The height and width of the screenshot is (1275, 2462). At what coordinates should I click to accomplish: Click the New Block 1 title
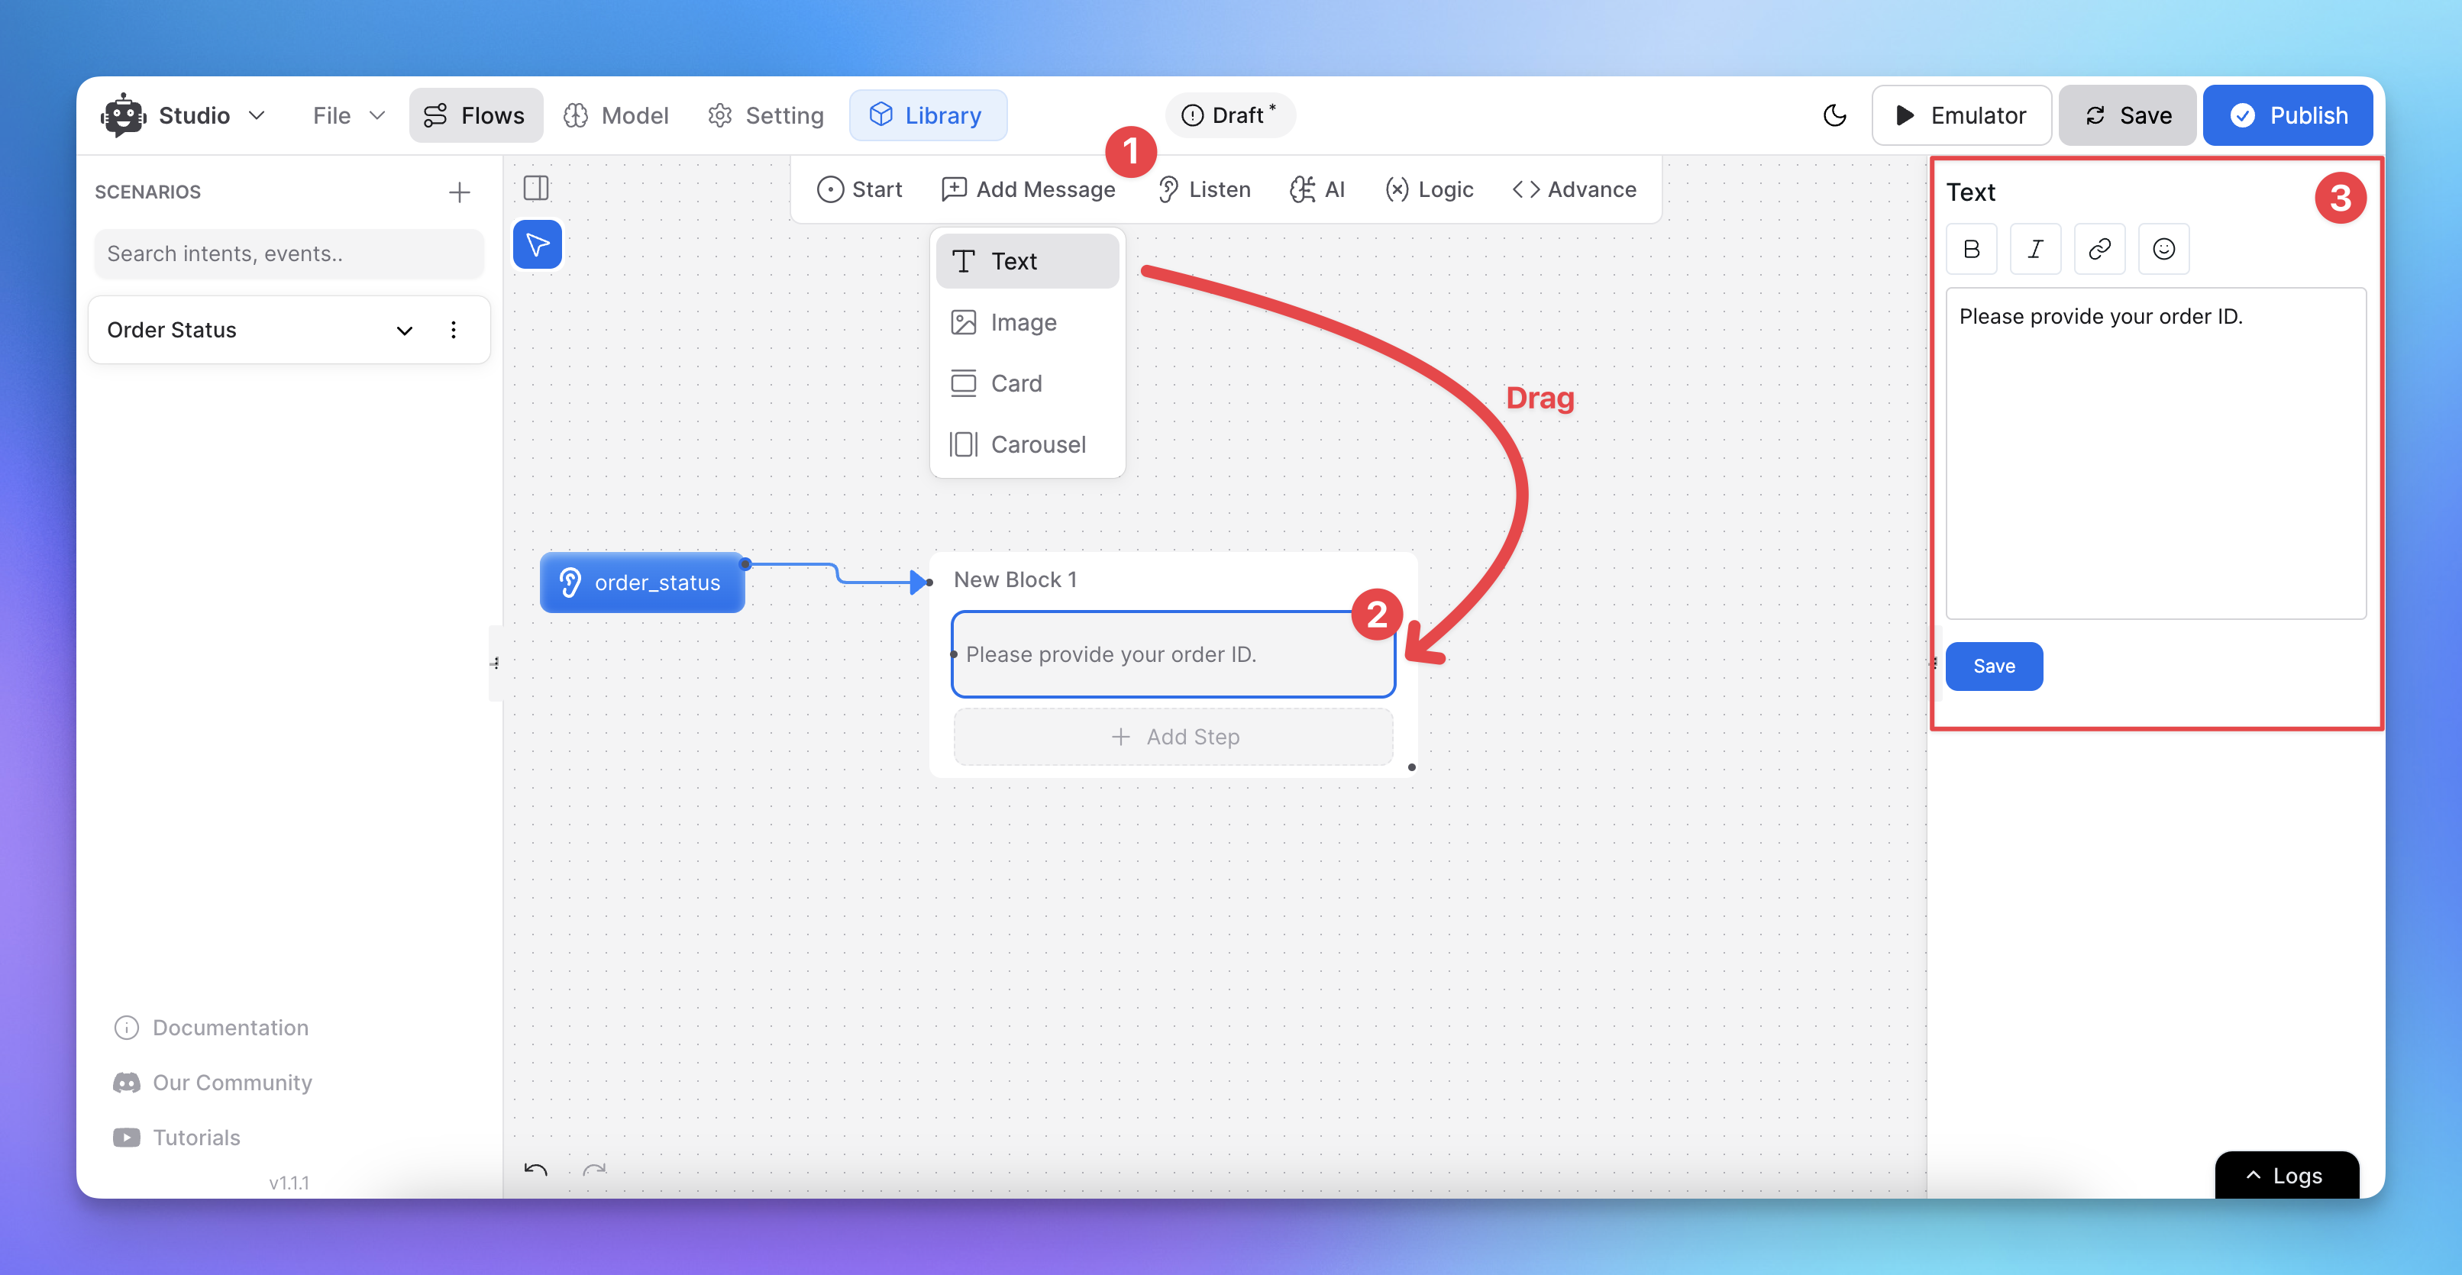1015,580
